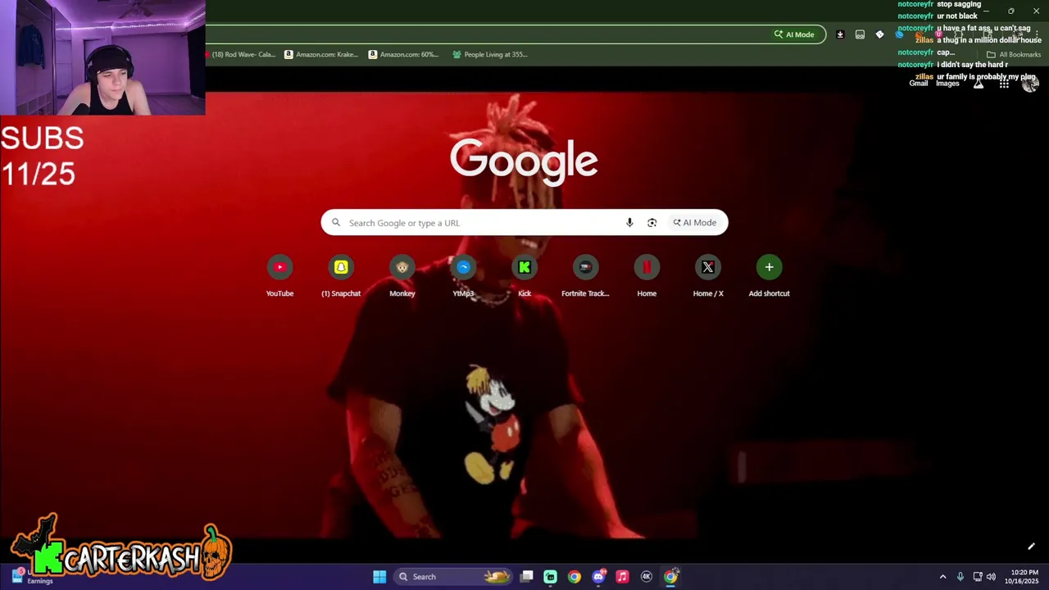Open the Apple Music taskbar icon
The image size is (1049, 590).
[622, 577]
